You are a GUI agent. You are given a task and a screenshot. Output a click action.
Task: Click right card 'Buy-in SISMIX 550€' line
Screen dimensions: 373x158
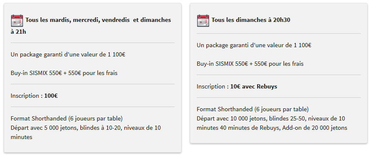(250, 64)
